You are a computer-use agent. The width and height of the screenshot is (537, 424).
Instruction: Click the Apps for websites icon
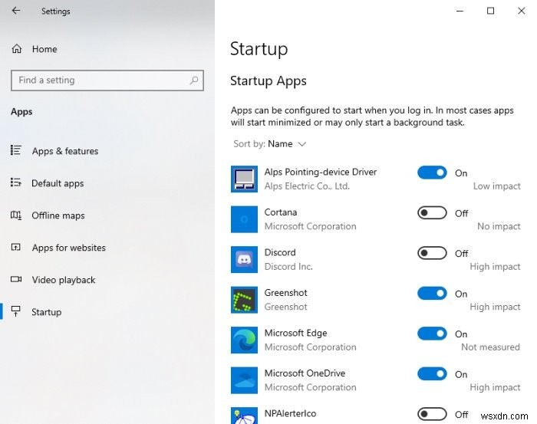point(16,247)
